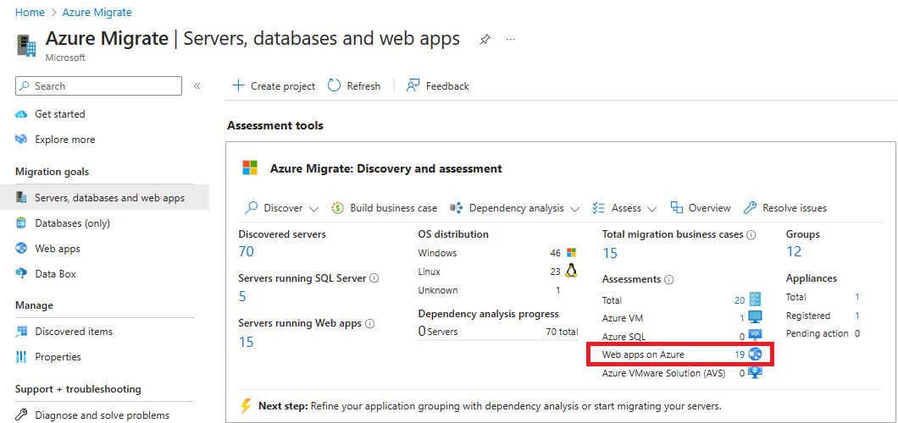This screenshot has width=898, height=423.
Task: Open the Overview button in assessment card
Action: [x=701, y=208]
